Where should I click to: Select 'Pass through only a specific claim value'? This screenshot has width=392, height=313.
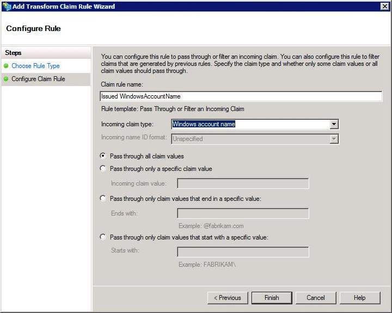(x=103, y=169)
